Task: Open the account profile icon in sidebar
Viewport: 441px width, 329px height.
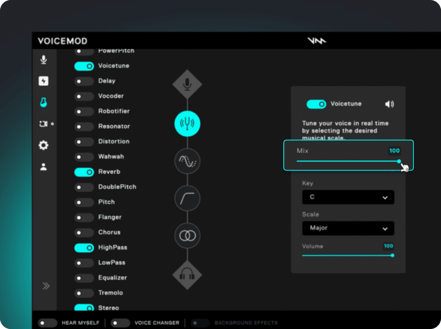Action: (x=43, y=167)
